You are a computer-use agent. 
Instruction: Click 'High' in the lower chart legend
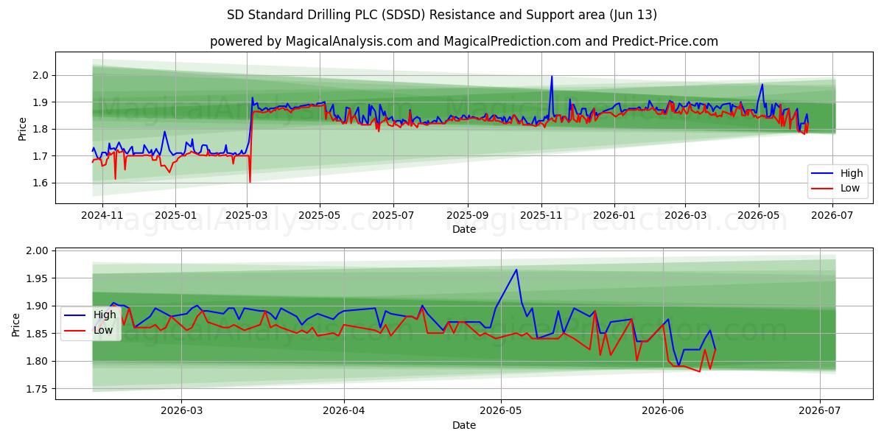(x=105, y=315)
